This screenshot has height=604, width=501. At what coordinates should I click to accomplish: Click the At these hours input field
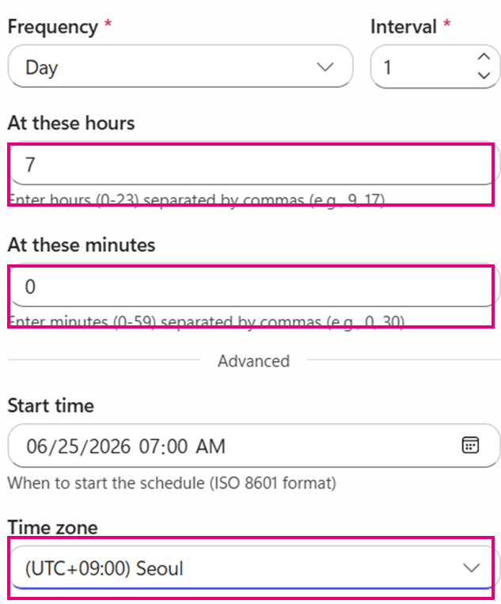(x=254, y=164)
